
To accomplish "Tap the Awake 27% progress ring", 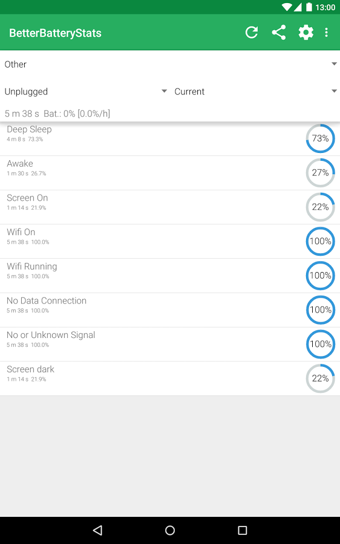I will pyautogui.click(x=320, y=173).
